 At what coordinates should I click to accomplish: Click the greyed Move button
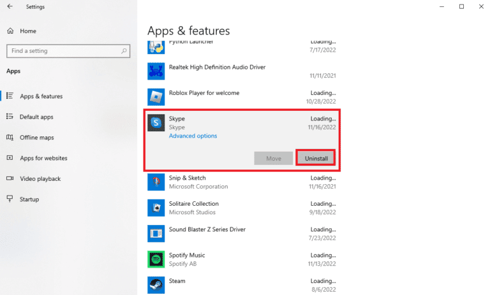tap(274, 158)
